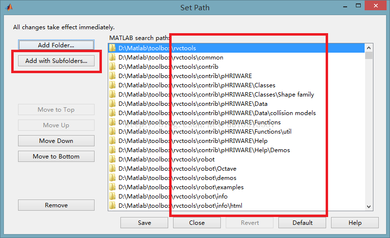
Task: Click the folder icon of rvctools\robot\demos row
Action: [113, 178]
